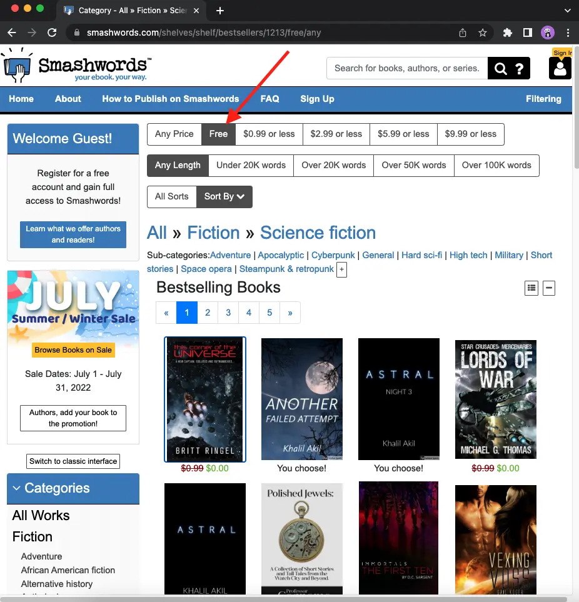Go to previous page of results

click(166, 313)
